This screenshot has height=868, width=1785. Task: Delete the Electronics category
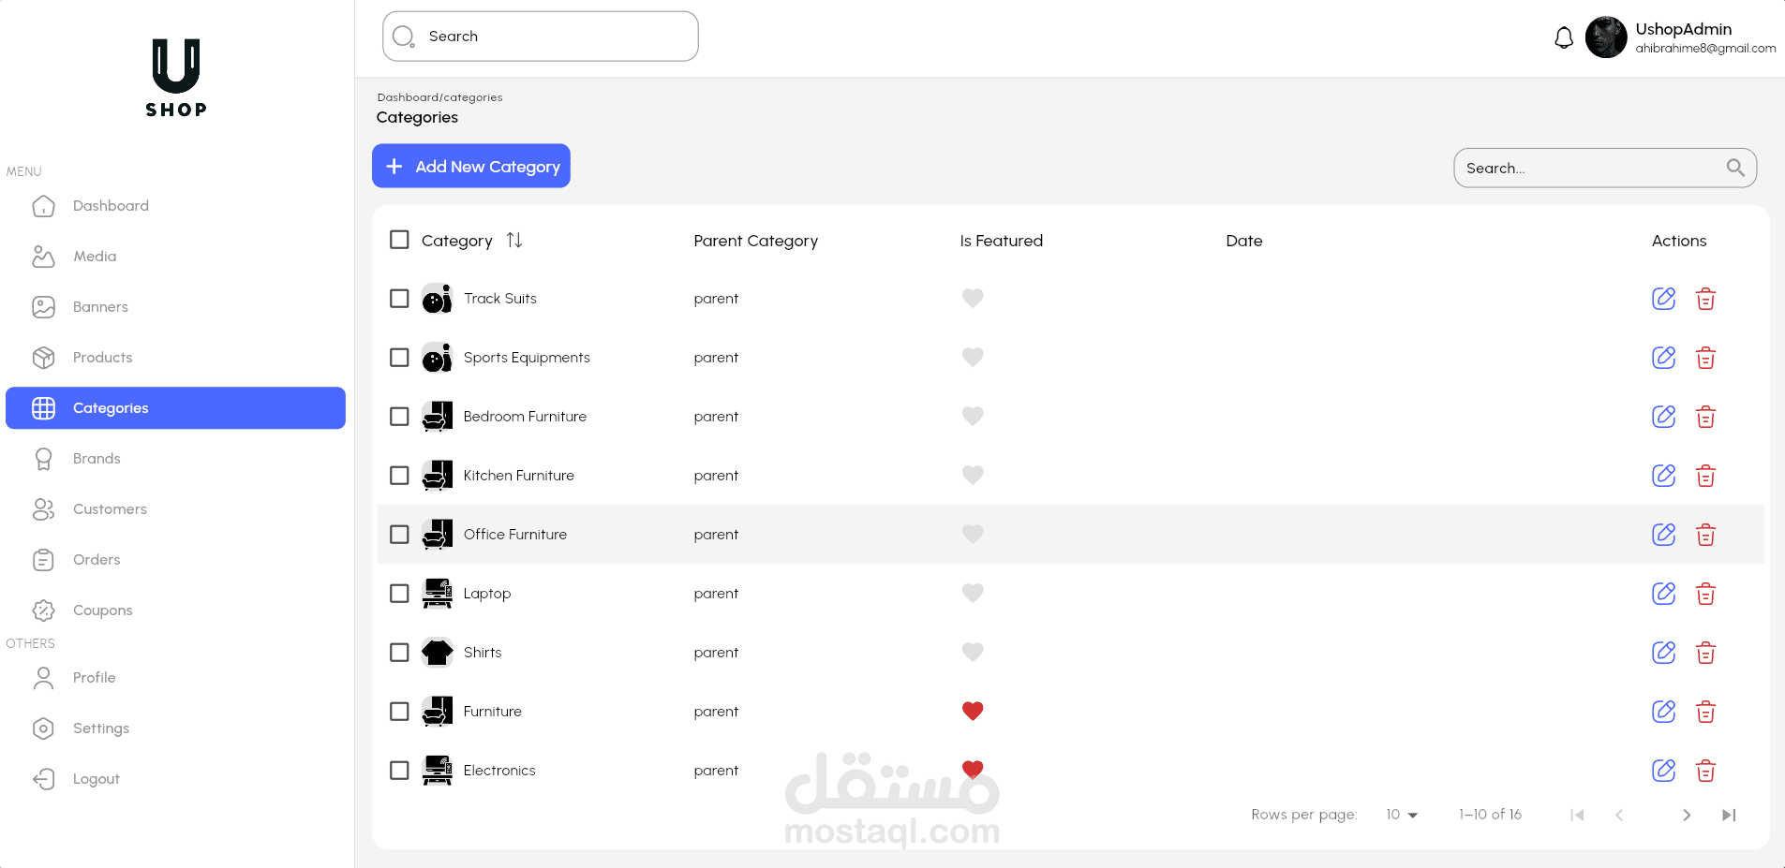point(1705,771)
